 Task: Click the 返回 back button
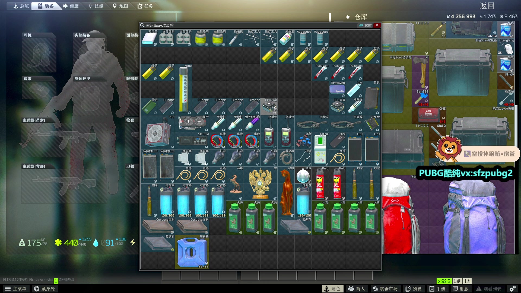(487, 6)
